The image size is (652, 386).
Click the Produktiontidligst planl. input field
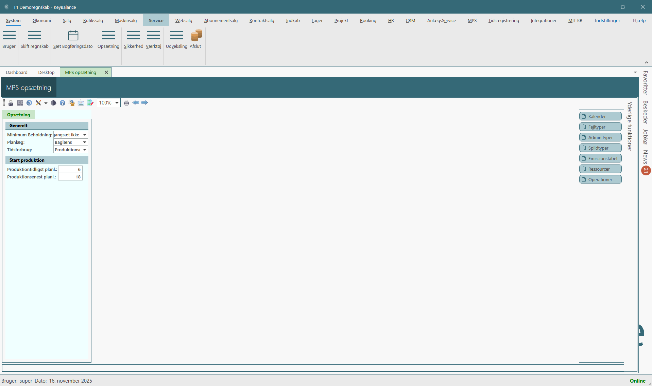pos(70,170)
